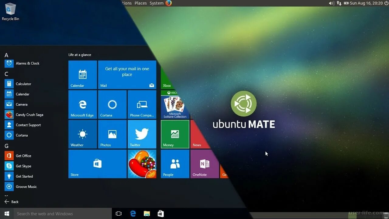This screenshot has height=219, width=389.
Task: Open the Calendar live tile
Action: click(x=83, y=75)
